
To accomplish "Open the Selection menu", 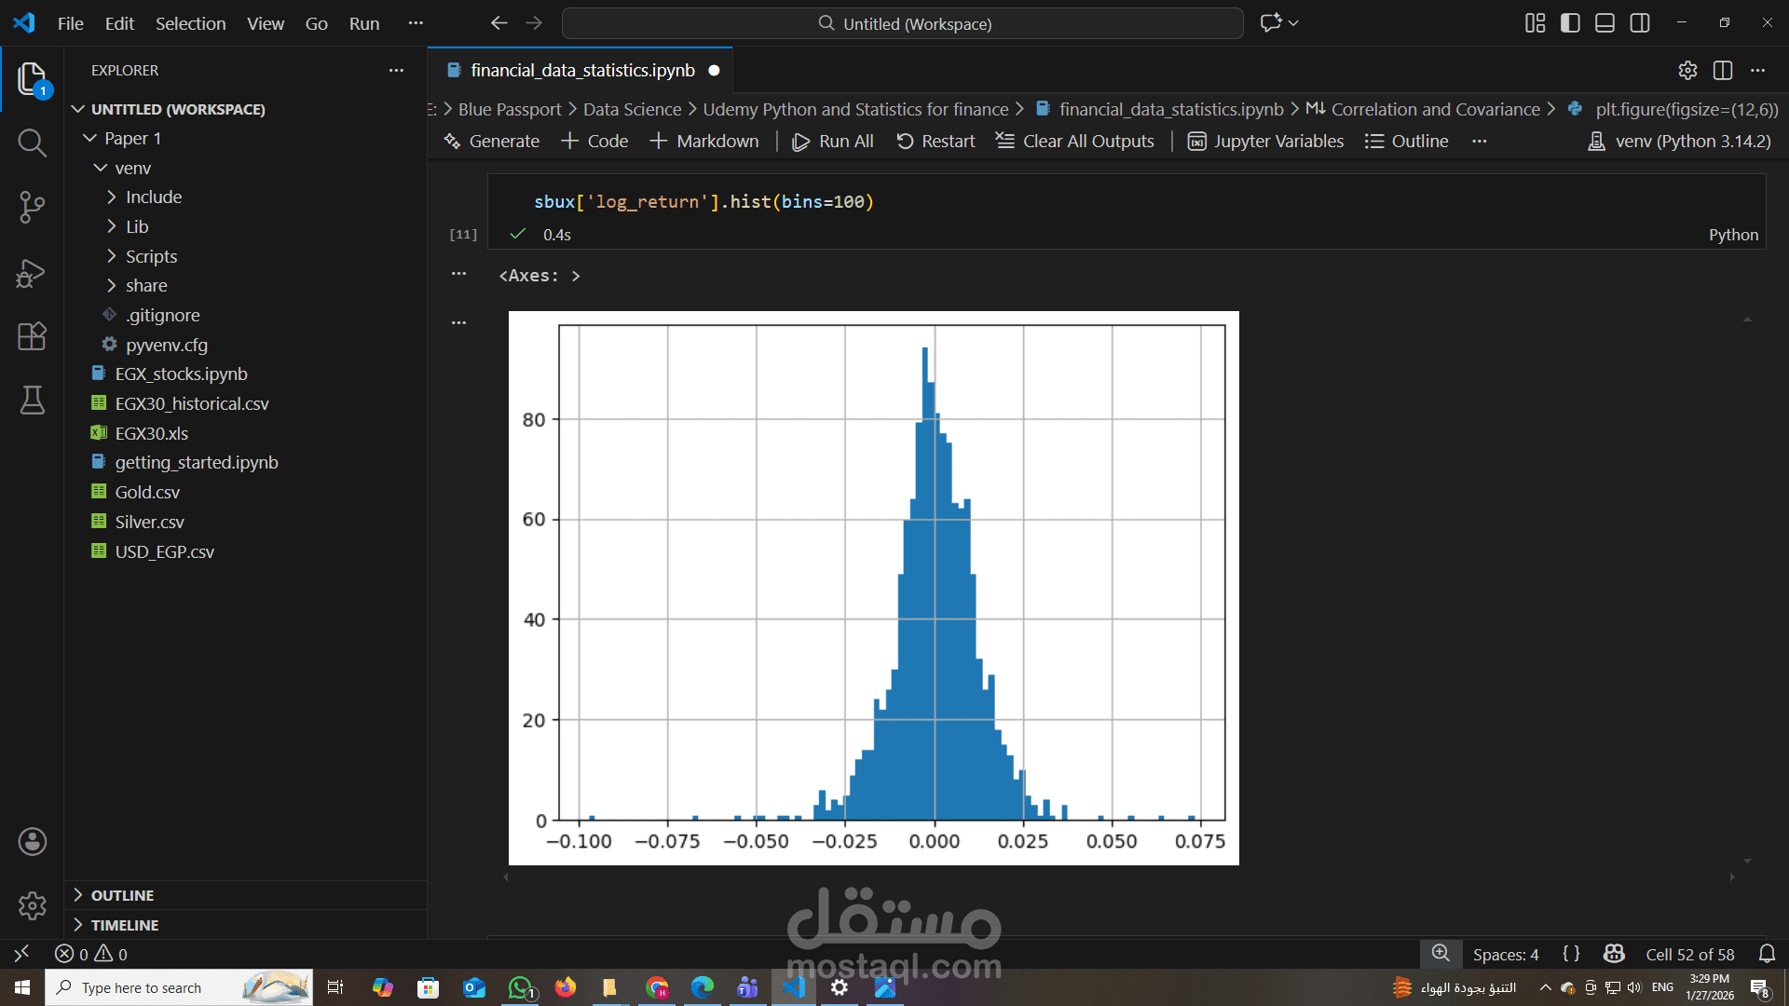I will pos(190,23).
